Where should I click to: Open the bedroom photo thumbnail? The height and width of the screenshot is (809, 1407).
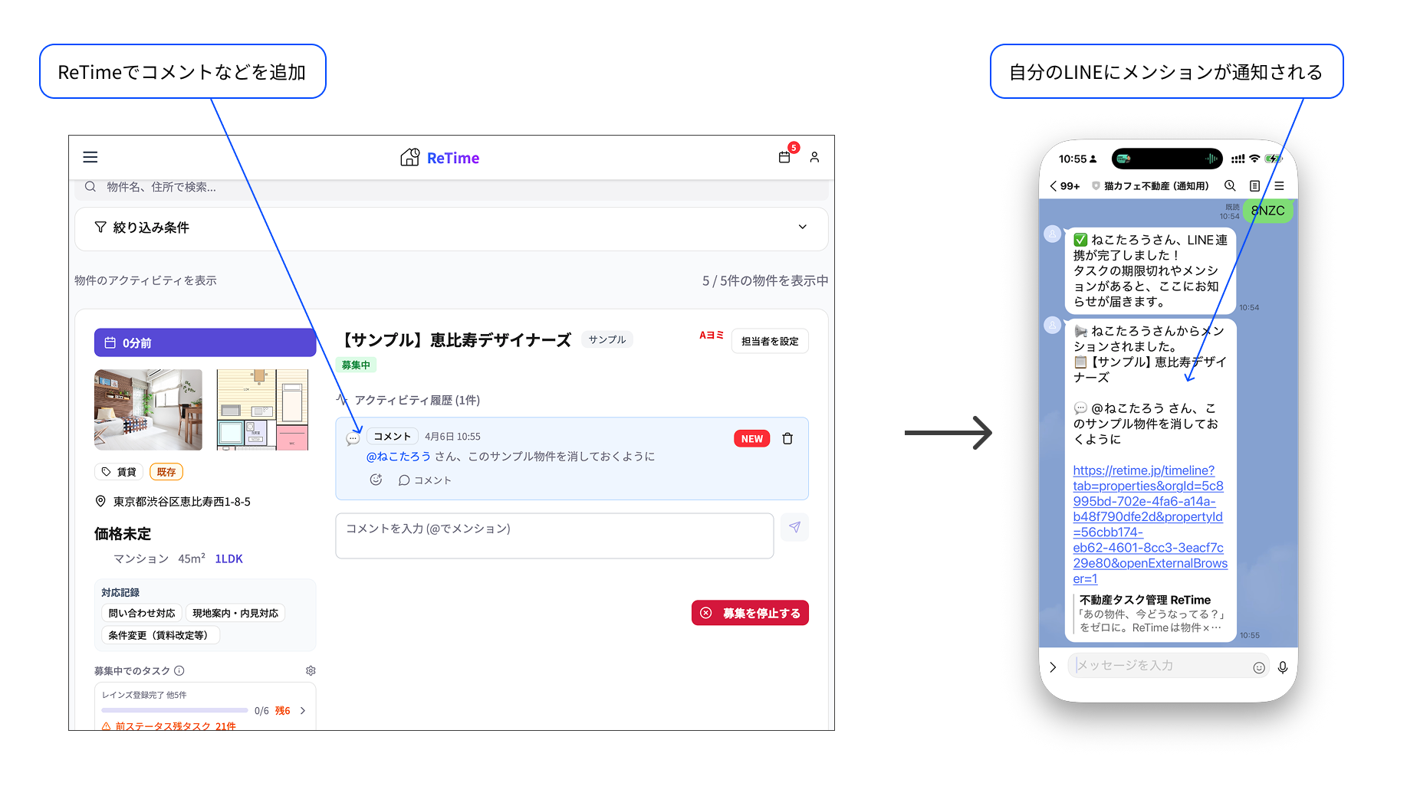pos(148,409)
